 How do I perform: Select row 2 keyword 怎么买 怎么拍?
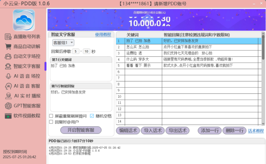(143, 47)
